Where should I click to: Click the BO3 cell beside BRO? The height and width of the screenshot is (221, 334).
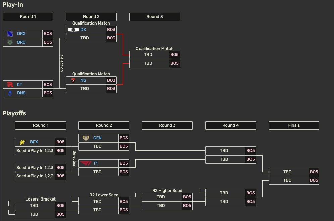point(48,42)
